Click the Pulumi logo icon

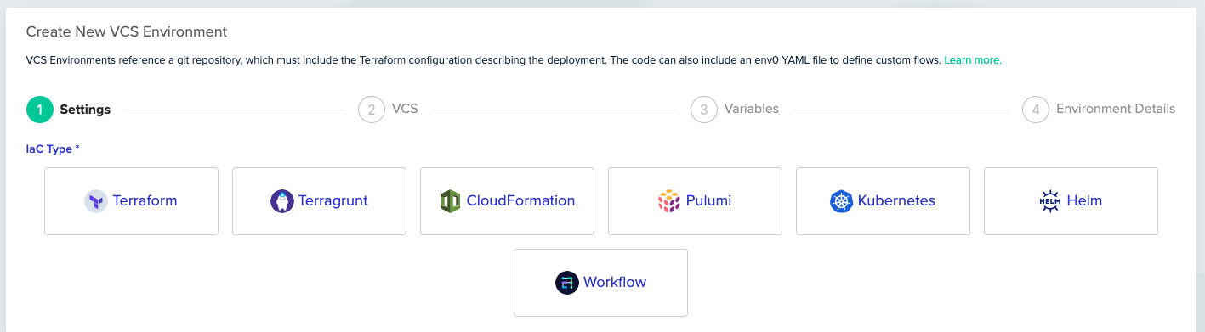click(669, 201)
